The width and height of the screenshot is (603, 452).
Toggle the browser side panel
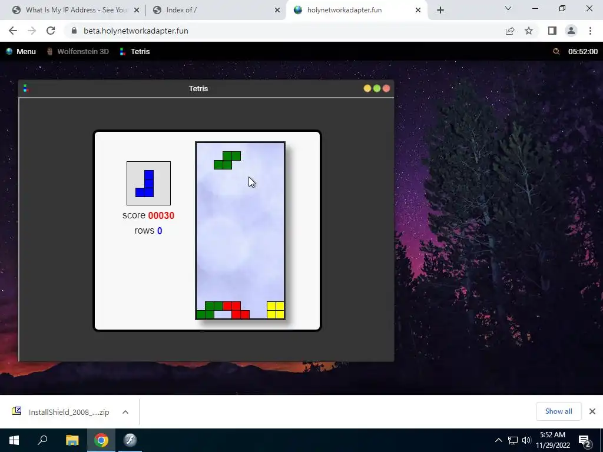pyautogui.click(x=552, y=31)
